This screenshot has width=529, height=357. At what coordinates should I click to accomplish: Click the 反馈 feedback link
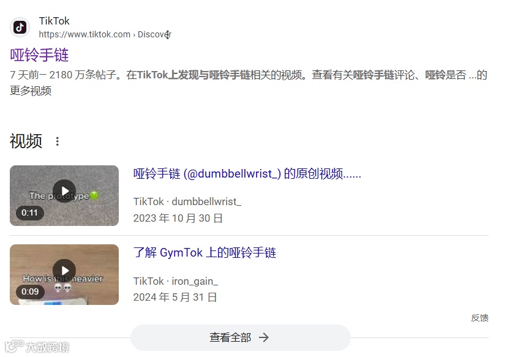(x=480, y=318)
